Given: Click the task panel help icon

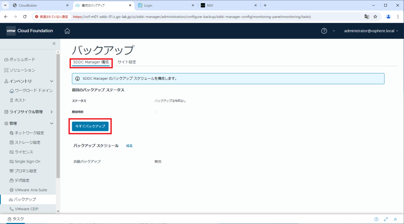Looking at the screenshot, I should pos(376,219).
